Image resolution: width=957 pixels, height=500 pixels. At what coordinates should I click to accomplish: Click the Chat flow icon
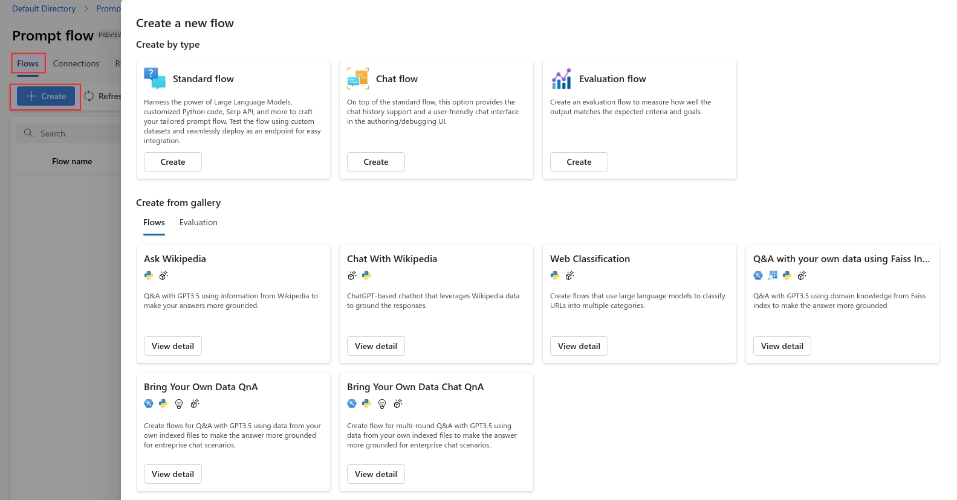pos(358,79)
